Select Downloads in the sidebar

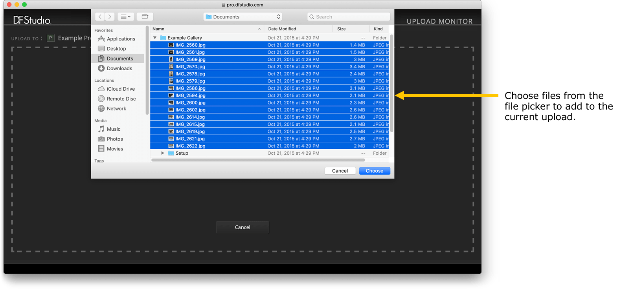pos(119,68)
